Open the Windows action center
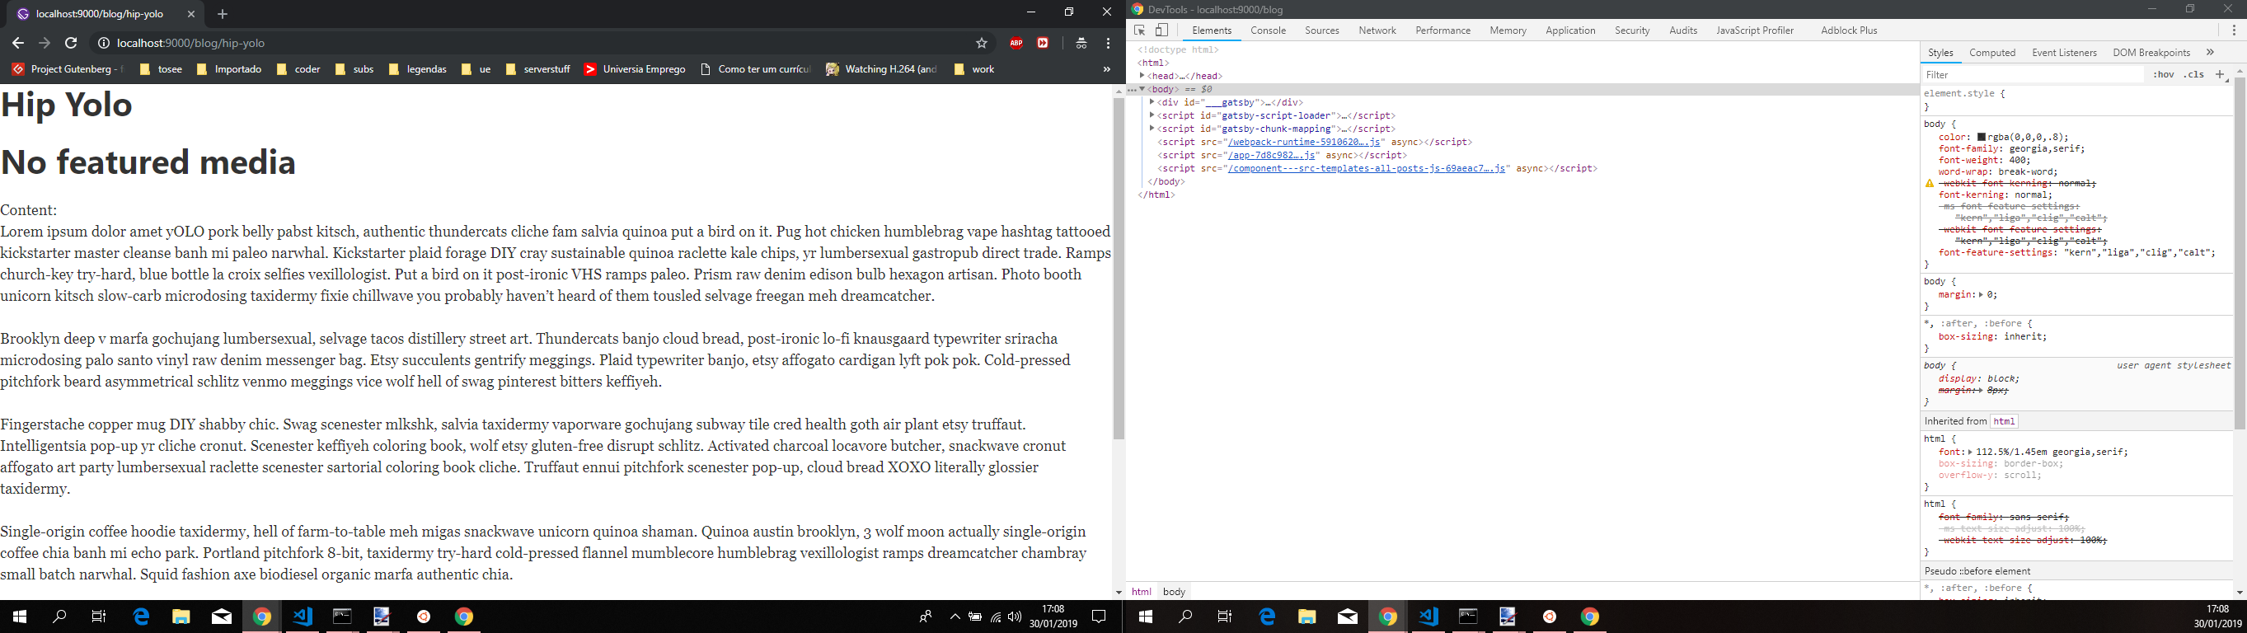Image resolution: width=2247 pixels, height=633 pixels. coord(1099,617)
